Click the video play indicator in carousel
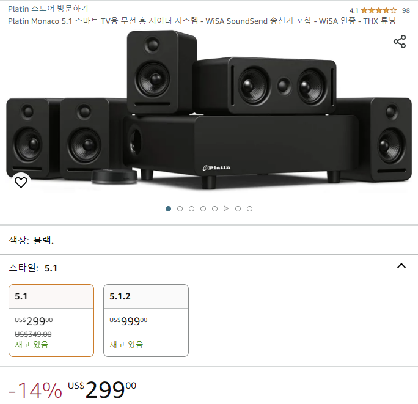This screenshot has width=418, height=404. pos(226,208)
